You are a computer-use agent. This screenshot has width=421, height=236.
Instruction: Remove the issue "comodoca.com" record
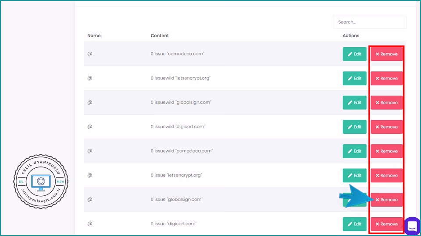[386, 54]
